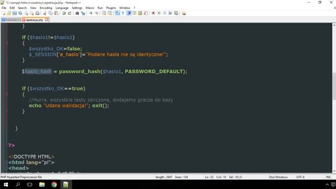Screen dimensions: 336x189
Task: Open the Macro menu
Action: tap(90, 8)
